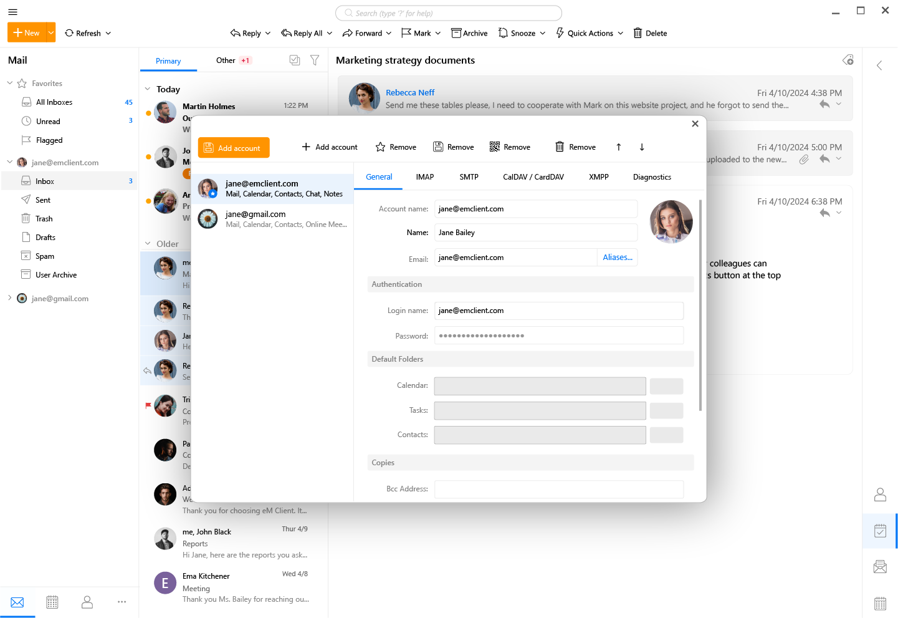Click inside the Bcc Address field

point(558,489)
